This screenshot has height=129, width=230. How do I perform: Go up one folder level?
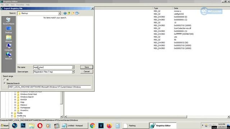[x=69, y=13]
